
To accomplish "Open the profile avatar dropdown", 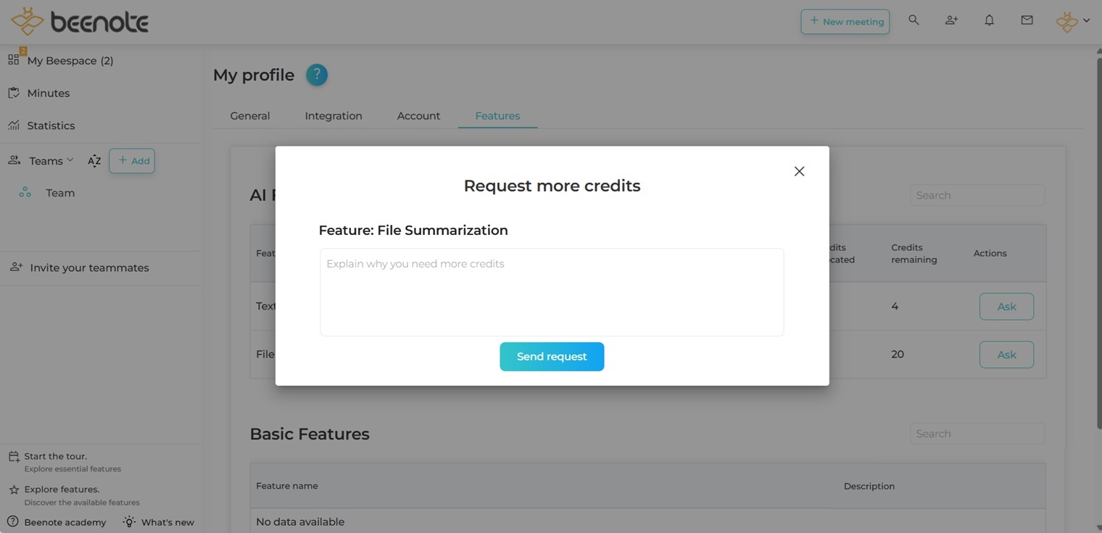I will (1072, 21).
